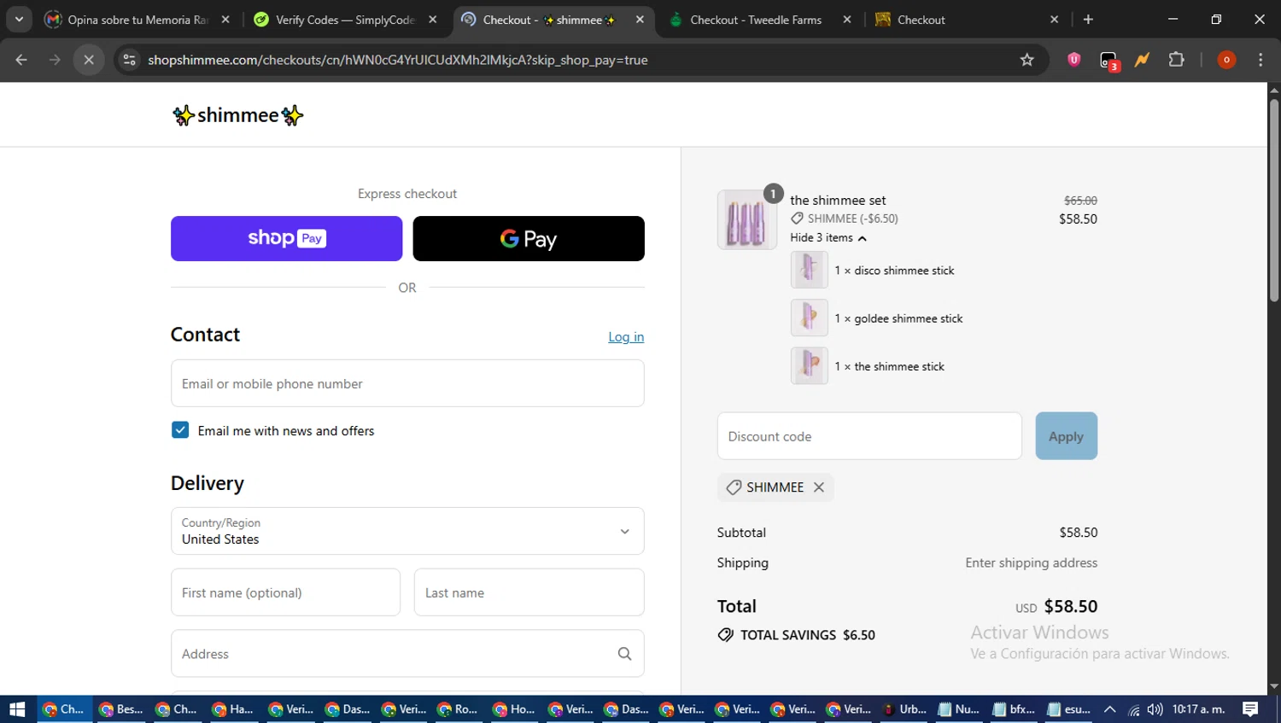Viewport: 1281px width, 723px height.
Task: Open the Country/Region dropdown
Action: pos(407,531)
